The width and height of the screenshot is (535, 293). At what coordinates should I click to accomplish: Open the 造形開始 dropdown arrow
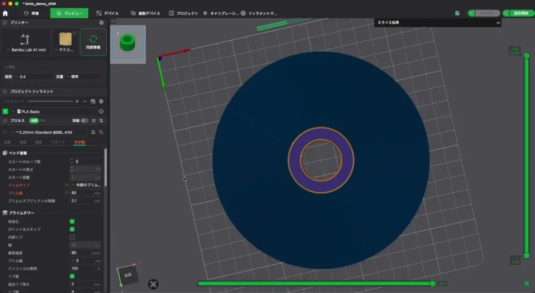(x=506, y=13)
